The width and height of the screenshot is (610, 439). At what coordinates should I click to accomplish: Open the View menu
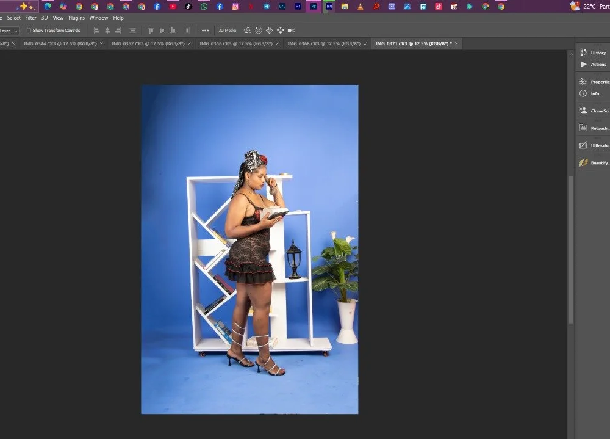[x=58, y=18]
